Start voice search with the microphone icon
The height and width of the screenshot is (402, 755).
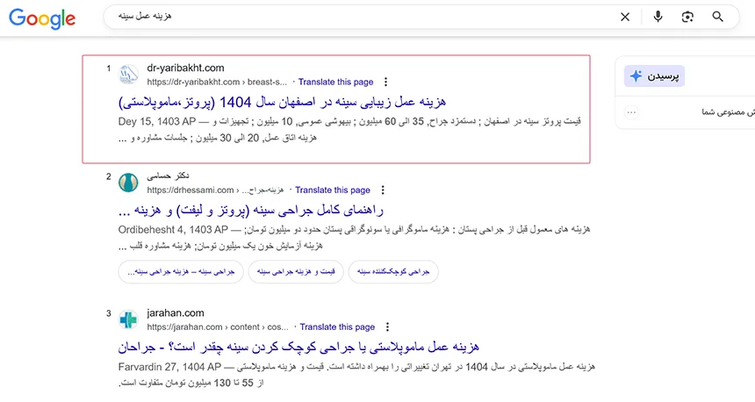click(658, 17)
